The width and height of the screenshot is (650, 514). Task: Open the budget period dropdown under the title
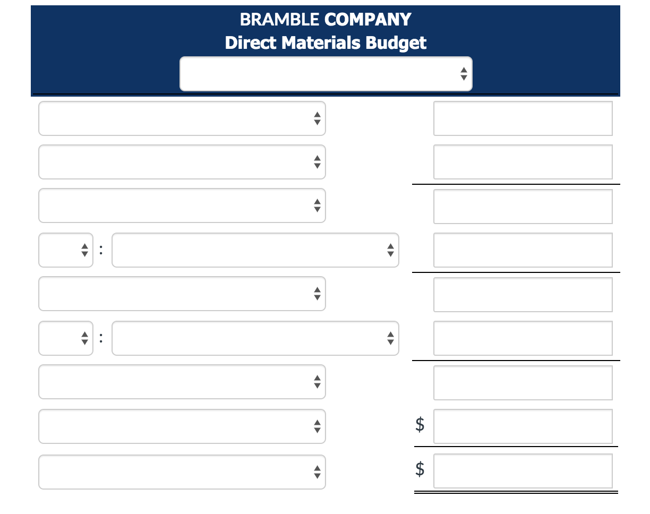(326, 73)
